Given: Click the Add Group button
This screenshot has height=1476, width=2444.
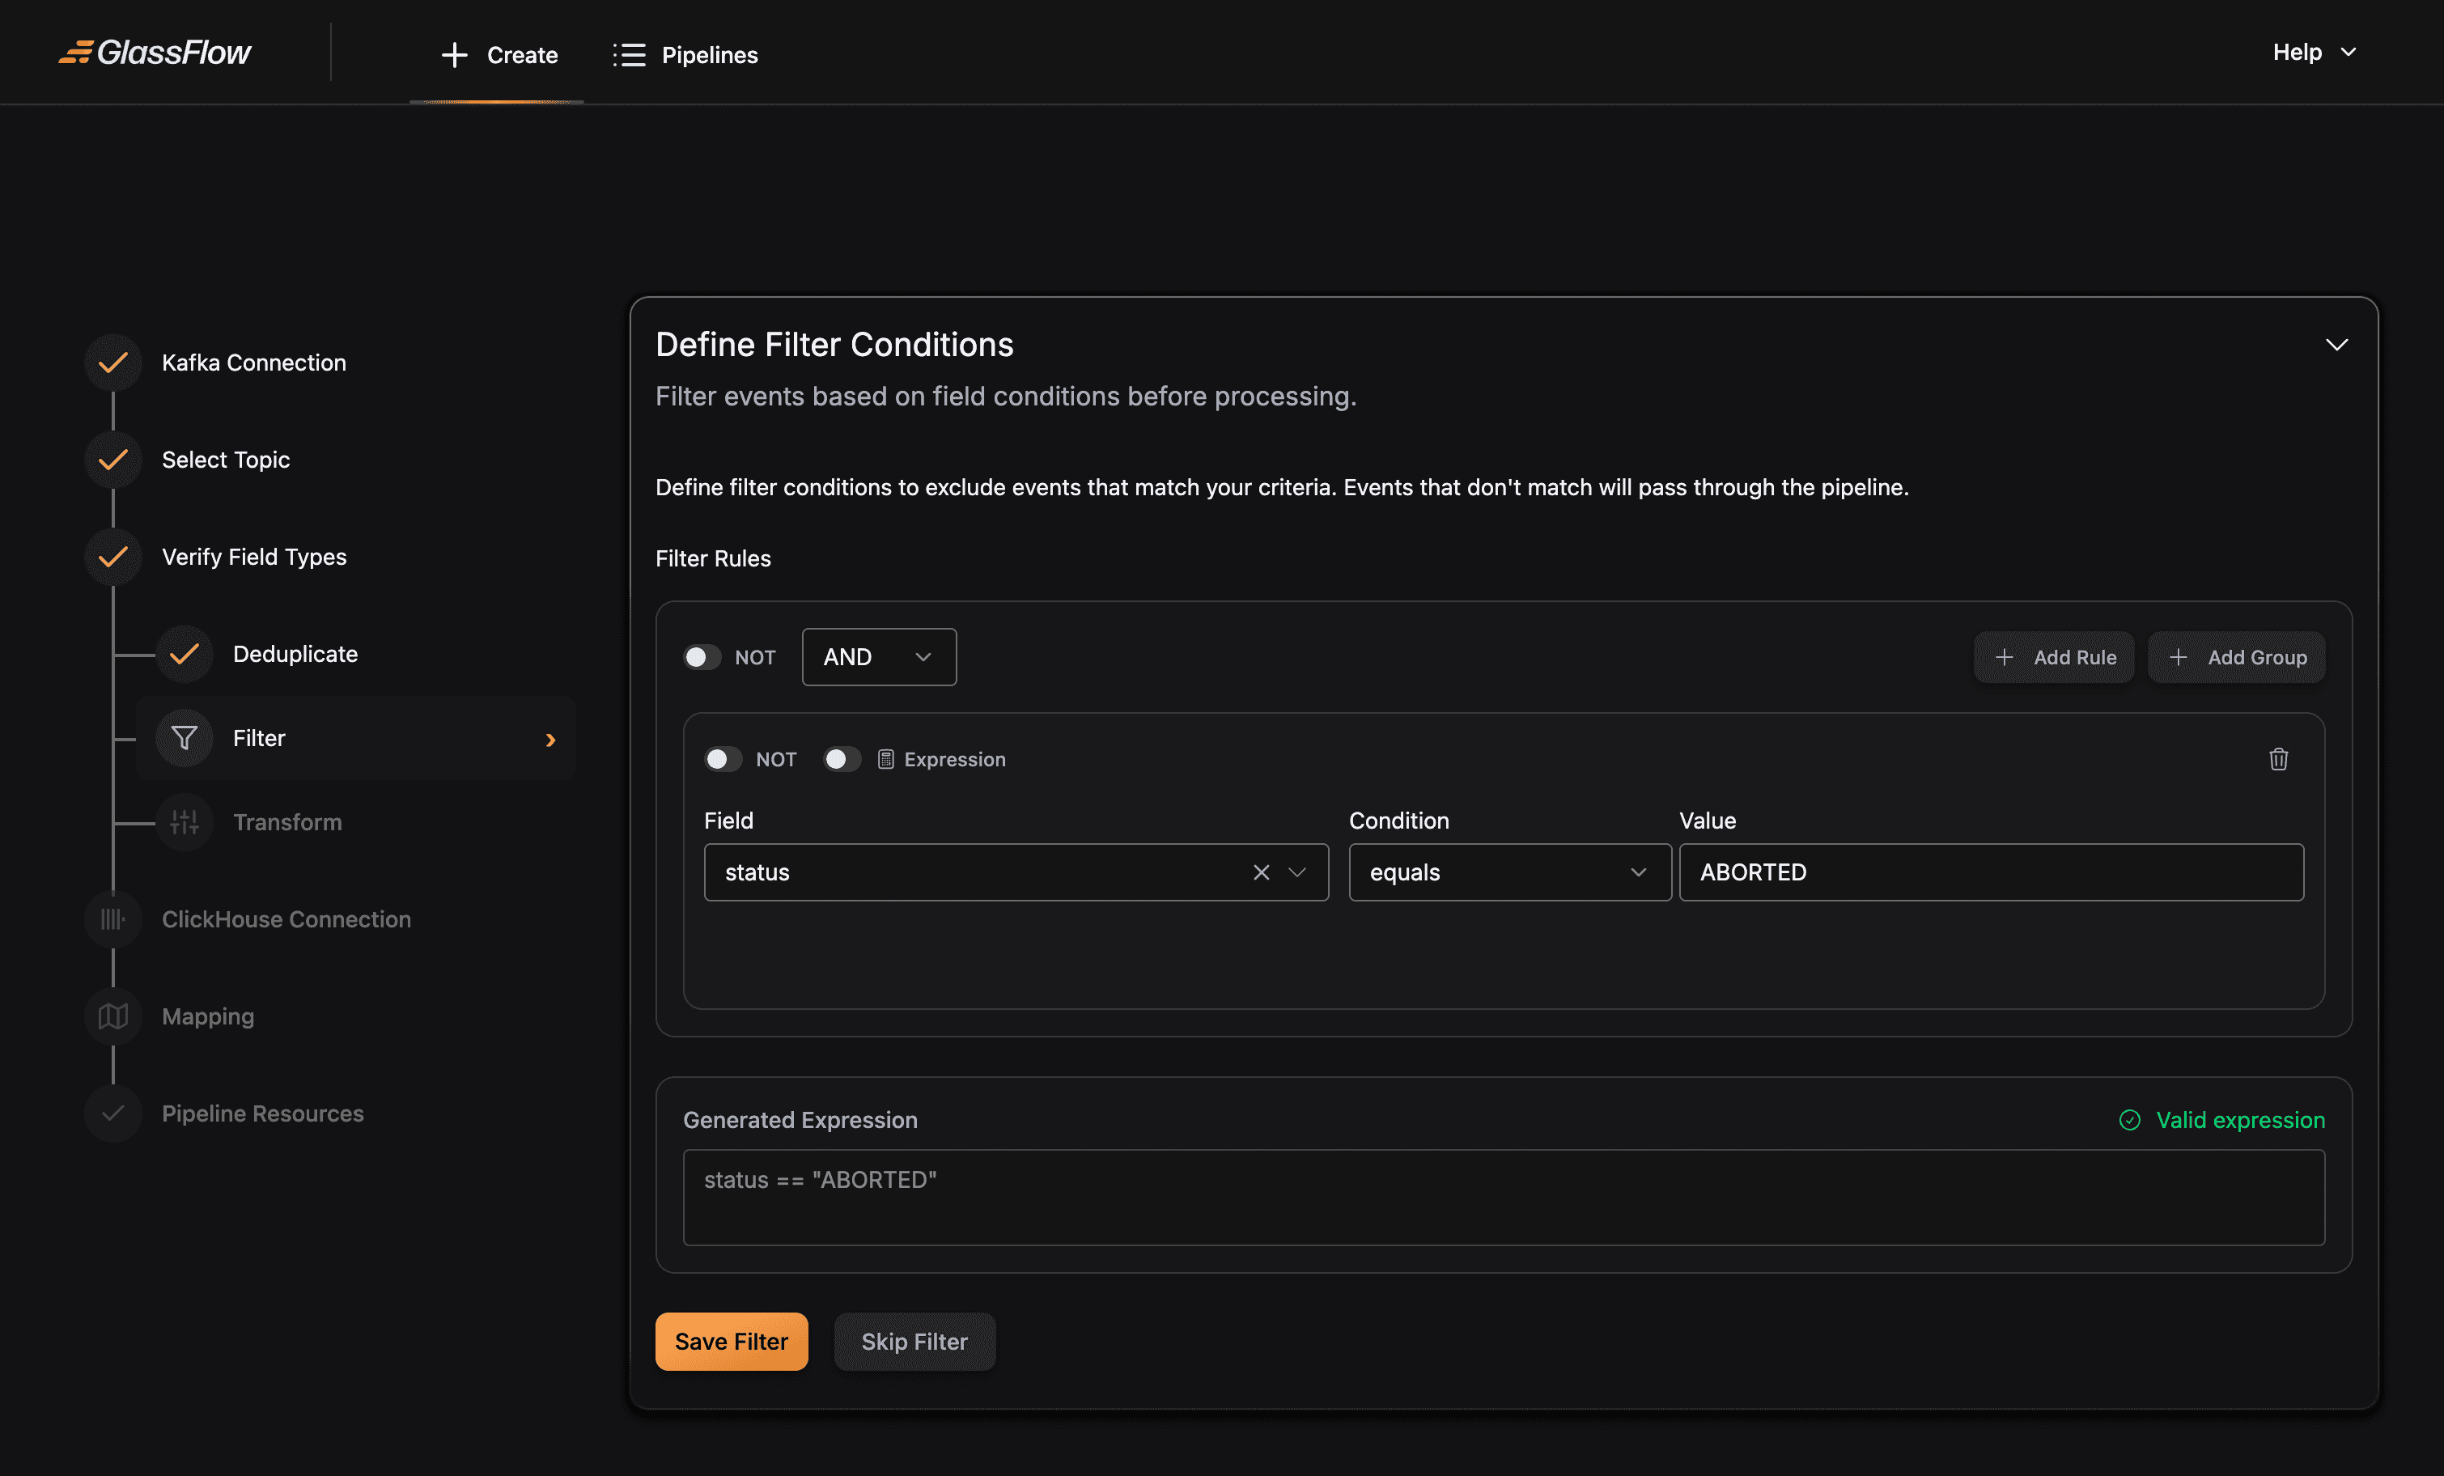Looking at the screenshot, I should point(2236,656).
